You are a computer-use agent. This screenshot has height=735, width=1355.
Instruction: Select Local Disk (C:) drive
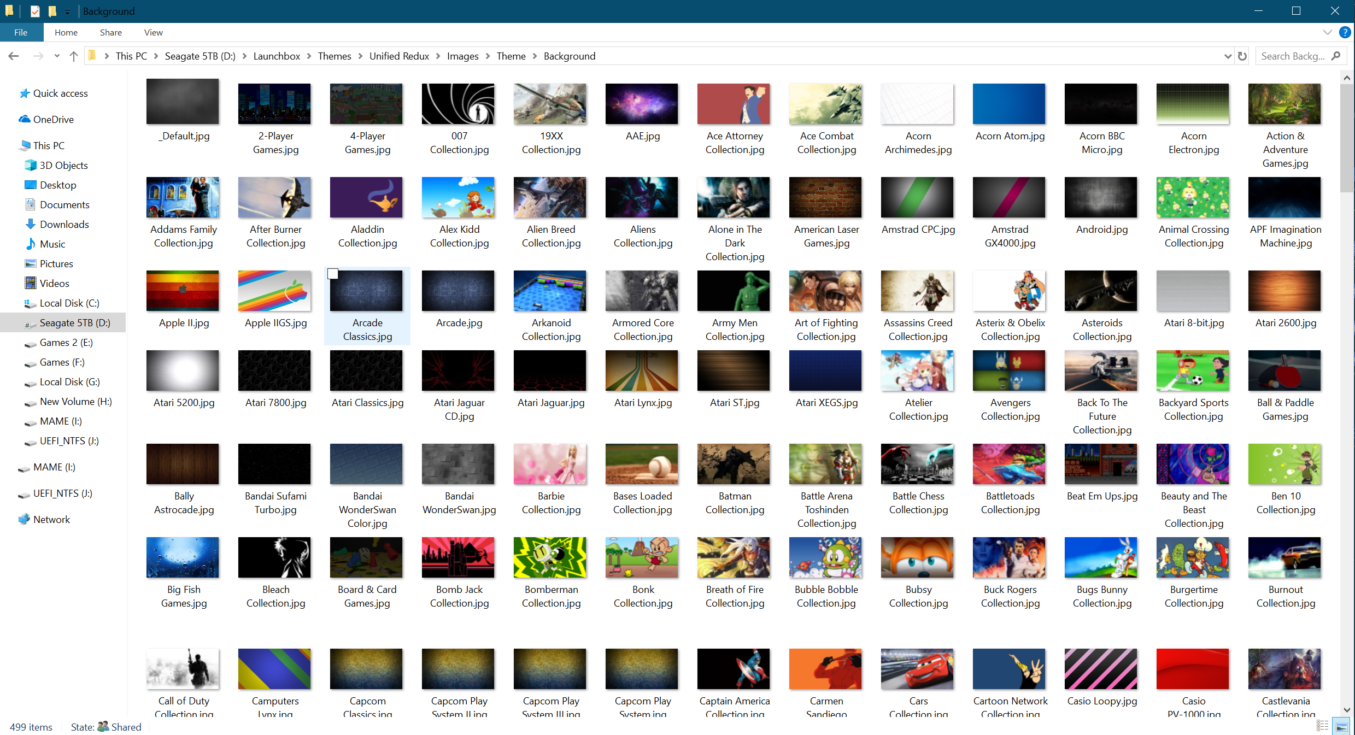(69, 303)
